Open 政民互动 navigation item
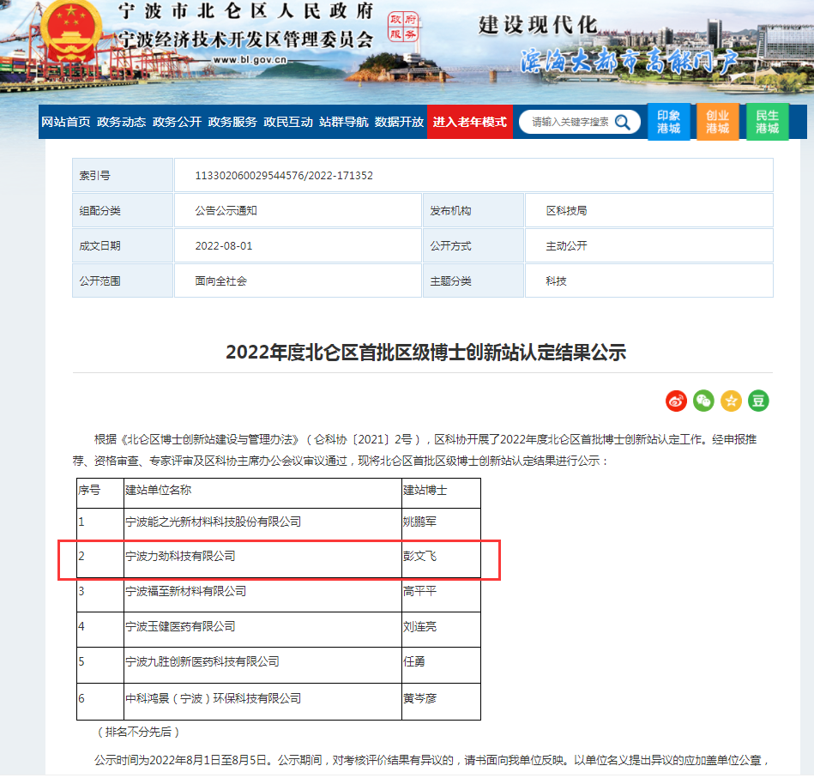Screen dimensions: 814x778 288,122
